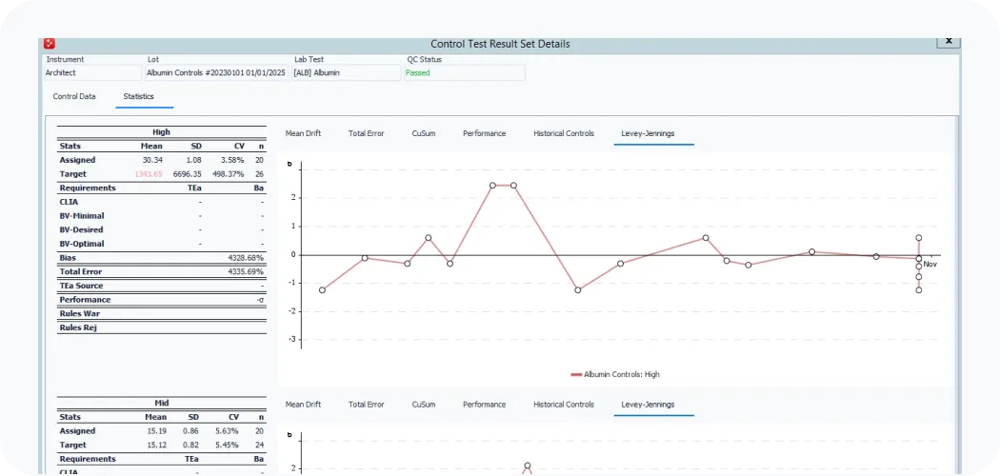Switch to the Control Data tab
1000x476 pixels.
pos(74,97)
